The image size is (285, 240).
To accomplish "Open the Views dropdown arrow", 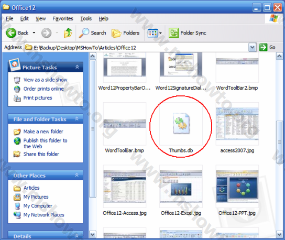I will point(160,33).
